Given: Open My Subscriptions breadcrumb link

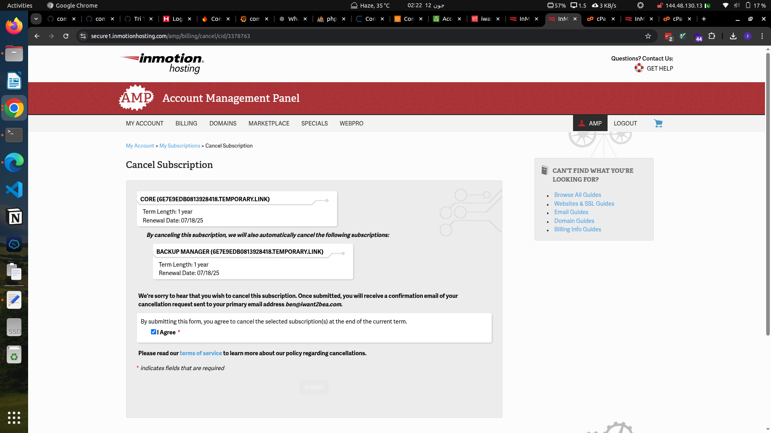Looking at the screenshot, I should coord(179,146).
